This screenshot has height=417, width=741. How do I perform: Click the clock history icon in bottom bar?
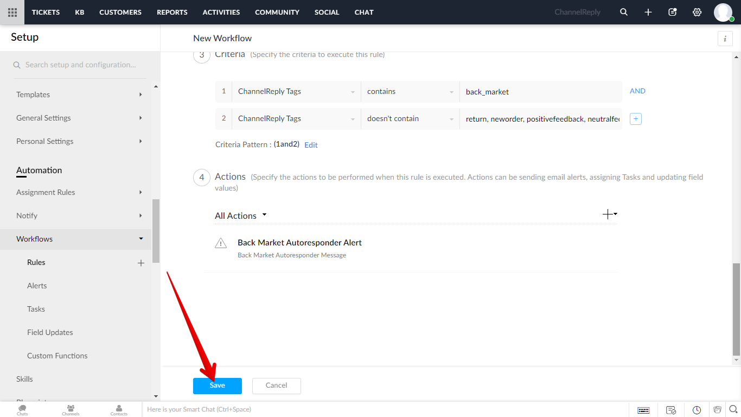[x=697, y=410]
